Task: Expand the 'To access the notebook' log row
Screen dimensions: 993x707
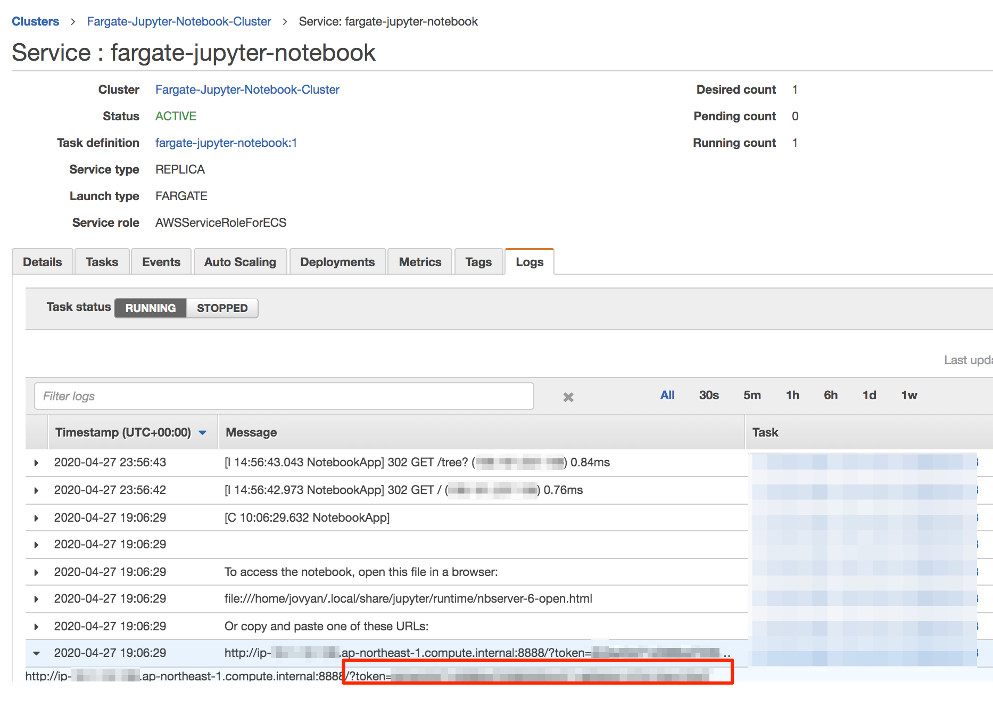Action: (x=36, y=572)
